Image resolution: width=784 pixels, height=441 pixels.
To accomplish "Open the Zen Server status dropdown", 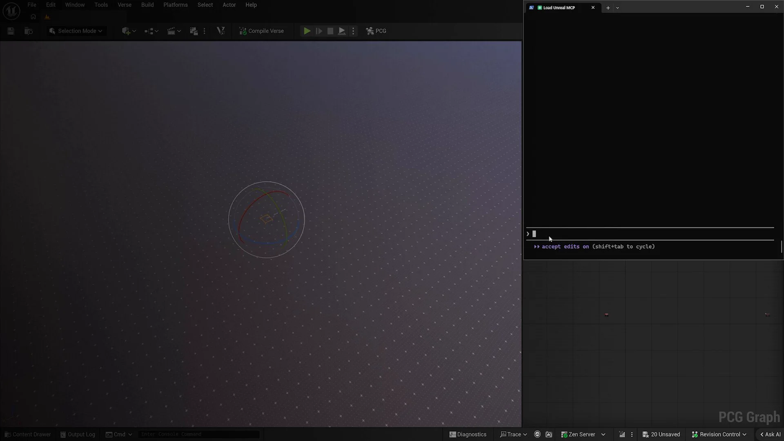I will 583,434.
